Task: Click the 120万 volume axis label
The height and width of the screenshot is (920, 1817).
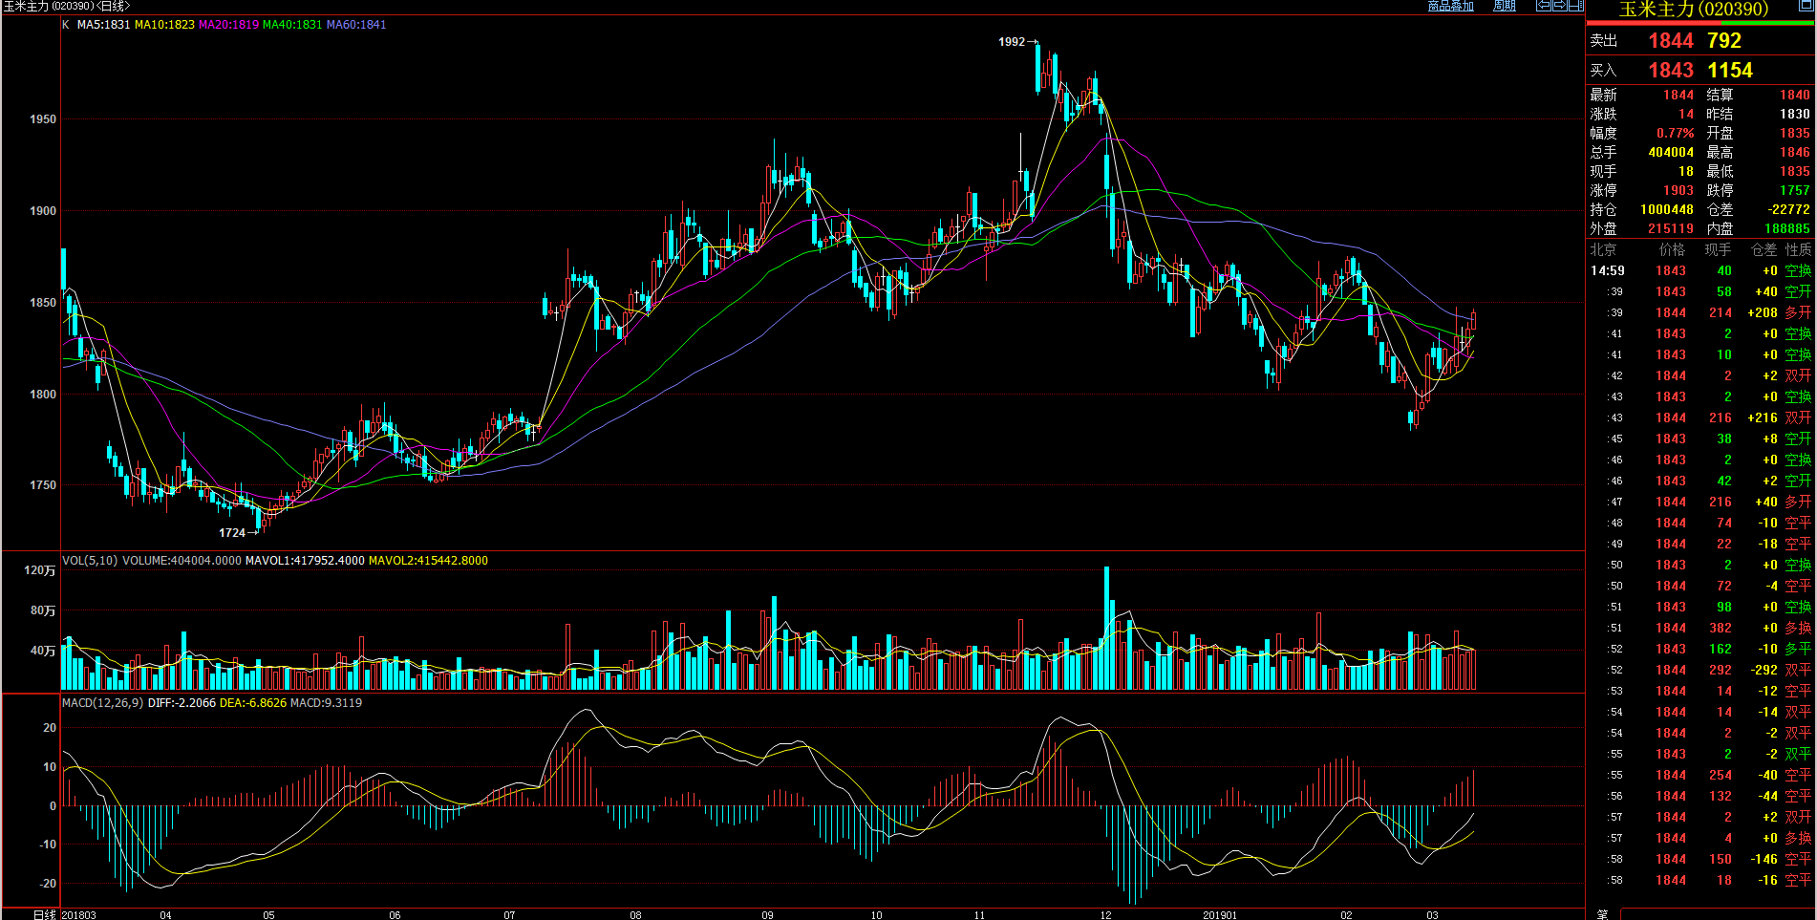Action: point(40,570)
